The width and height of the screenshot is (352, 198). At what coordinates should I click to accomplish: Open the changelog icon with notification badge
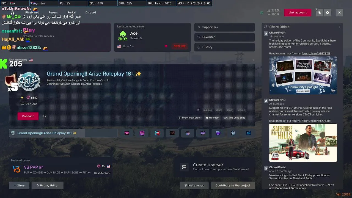319,12
